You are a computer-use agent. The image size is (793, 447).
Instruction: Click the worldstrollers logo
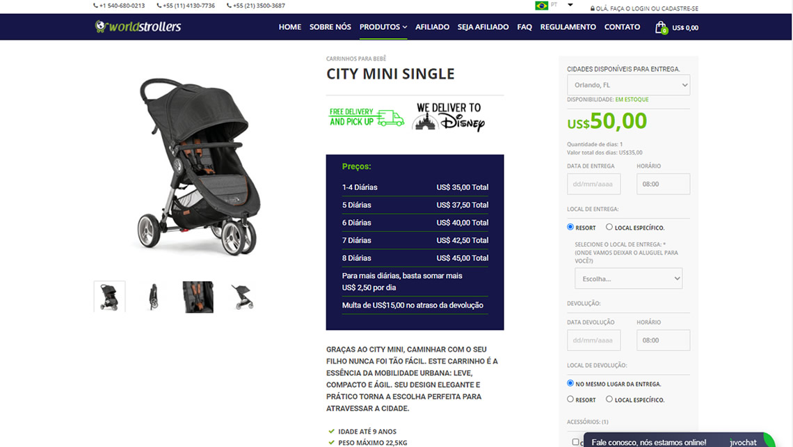pyautogui.click(x=138, y=26)
